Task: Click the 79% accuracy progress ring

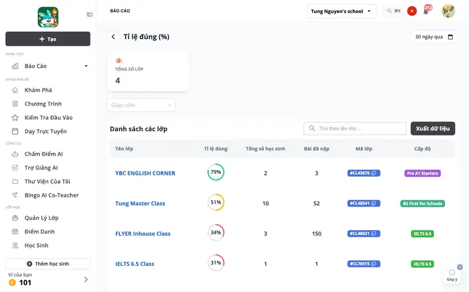Action: 216,172
